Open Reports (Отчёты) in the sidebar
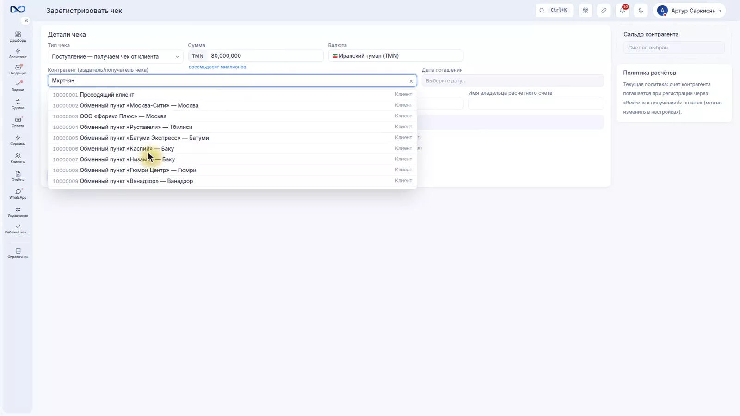This screenshot has height=416, width=740. coord(18,176)
